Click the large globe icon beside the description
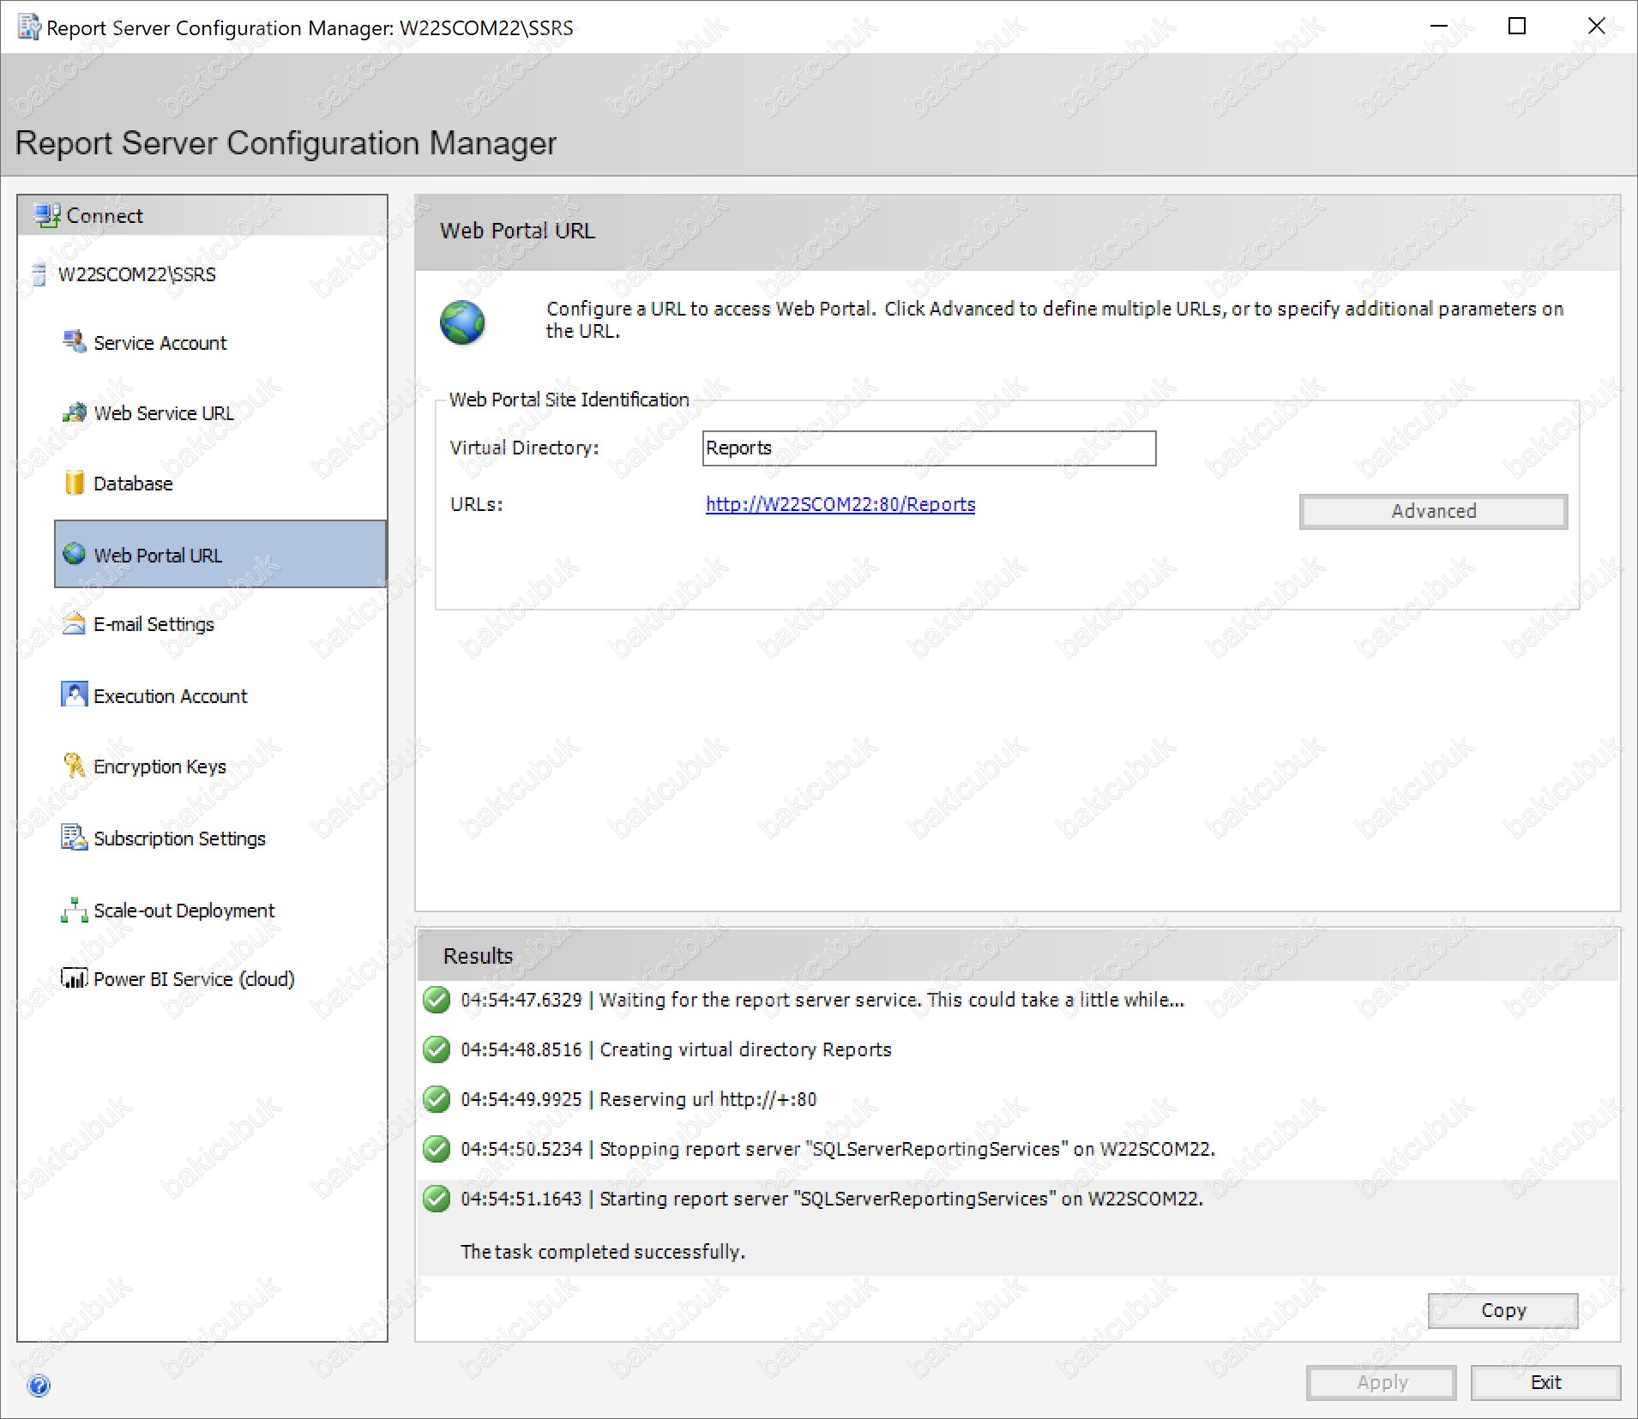Image resolution: width=1638 pixels, height=1419 pixels. click(x=462, y=322)
